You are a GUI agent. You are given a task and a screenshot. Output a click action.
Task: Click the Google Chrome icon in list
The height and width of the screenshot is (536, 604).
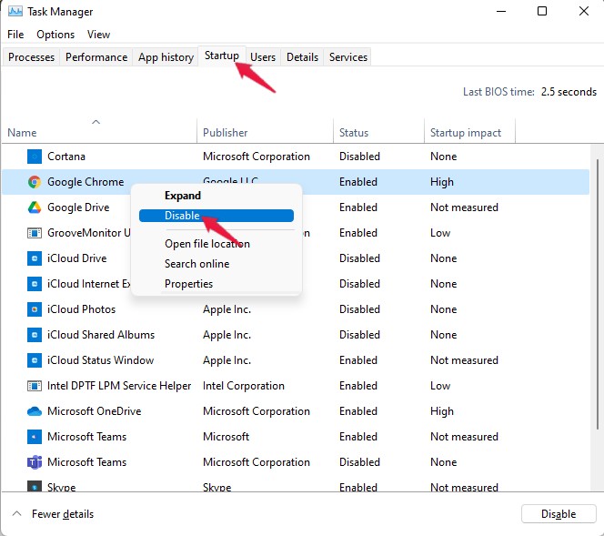point(35,182)
